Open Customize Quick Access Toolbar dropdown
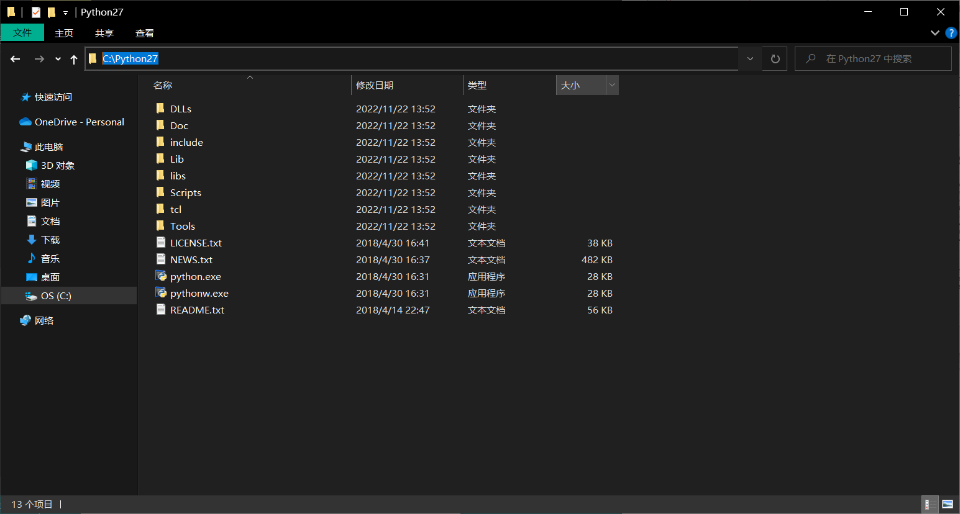Viewport: 960px width, 514px height. (65, 12)
